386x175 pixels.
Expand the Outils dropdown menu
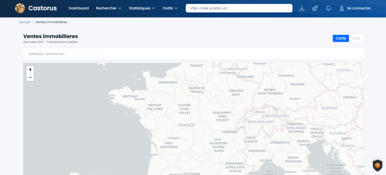coord(170,8)
